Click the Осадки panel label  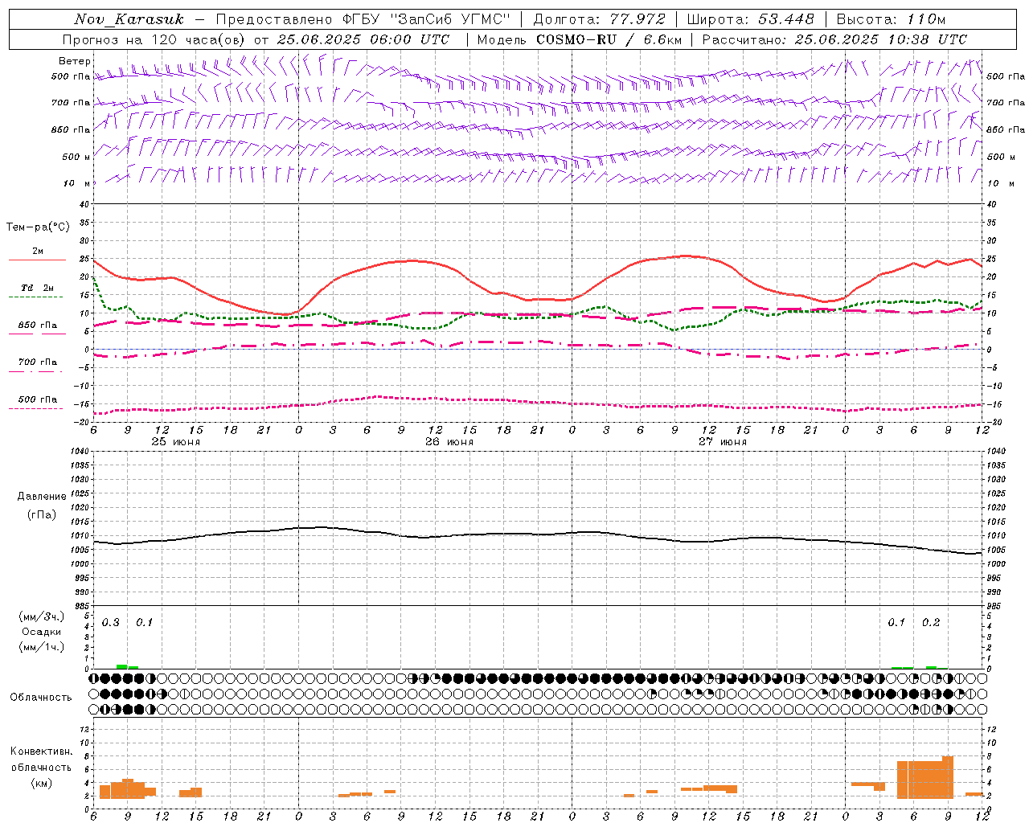(41, 632)
